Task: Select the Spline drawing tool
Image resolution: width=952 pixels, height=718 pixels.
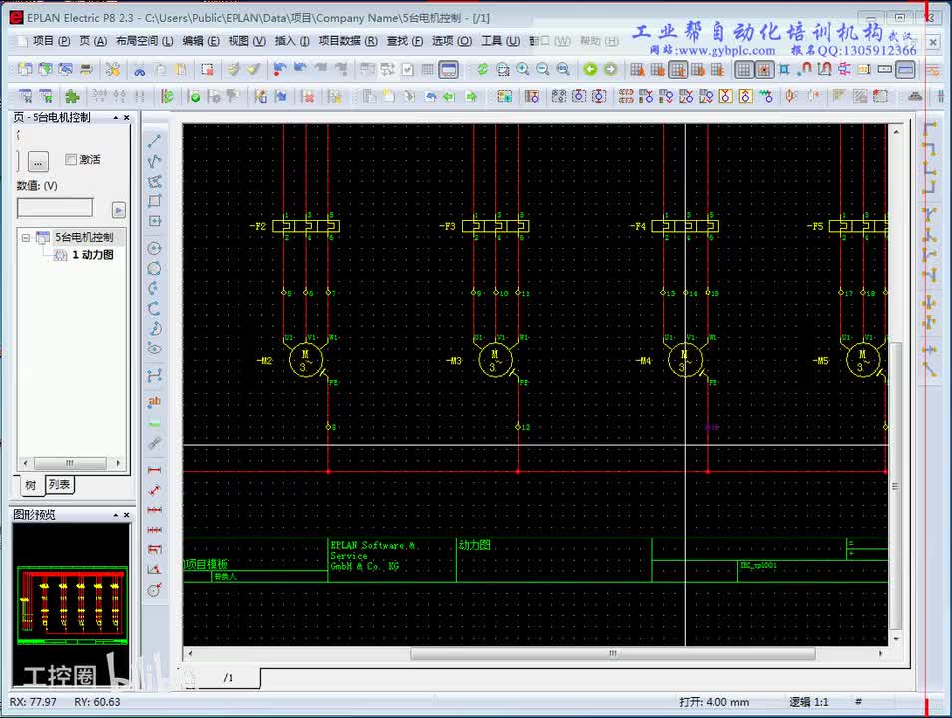Action: coord(155,376)
